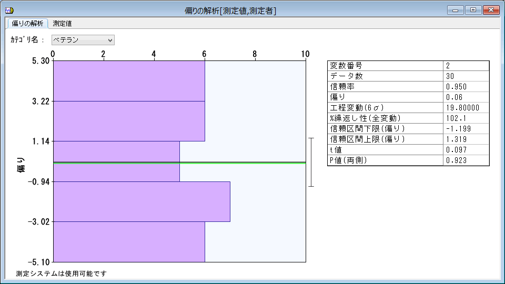Image resolution: width=505 pixels, height=284 pixels.
Task: Click the histogram bar between -0.94 and -3.02
Action: (x=142, y=201)
